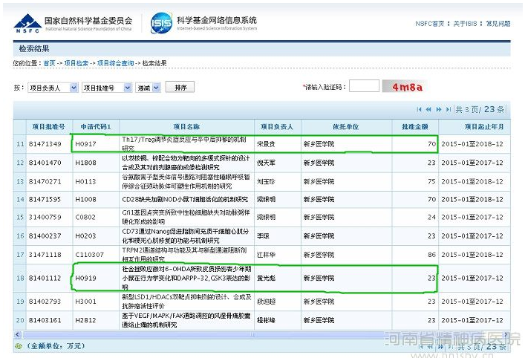Screen dimensions: 525x358
Task: Go to last page in top pager
Action: pyautogui.click(x=449, y=109)
